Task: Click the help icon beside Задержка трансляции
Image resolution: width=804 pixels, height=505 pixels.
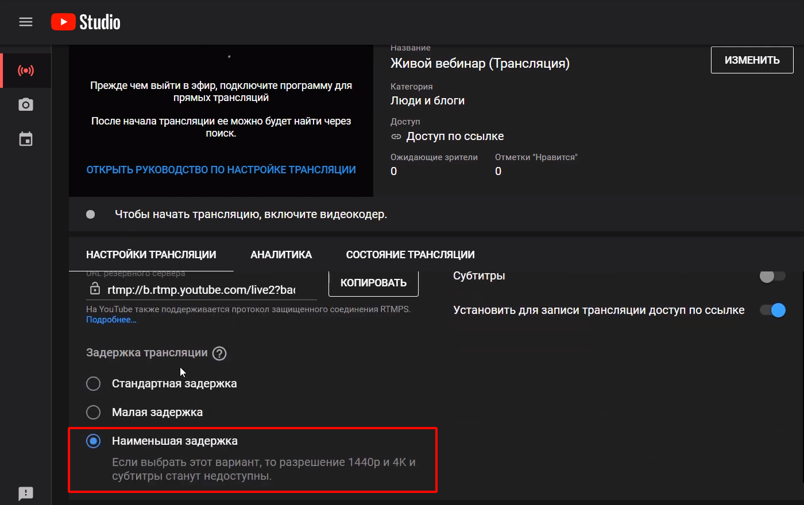Action: click(219, 353)
